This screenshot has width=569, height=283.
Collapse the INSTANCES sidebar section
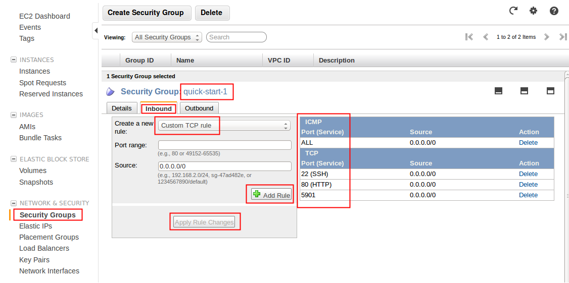[x=14, y=60]
